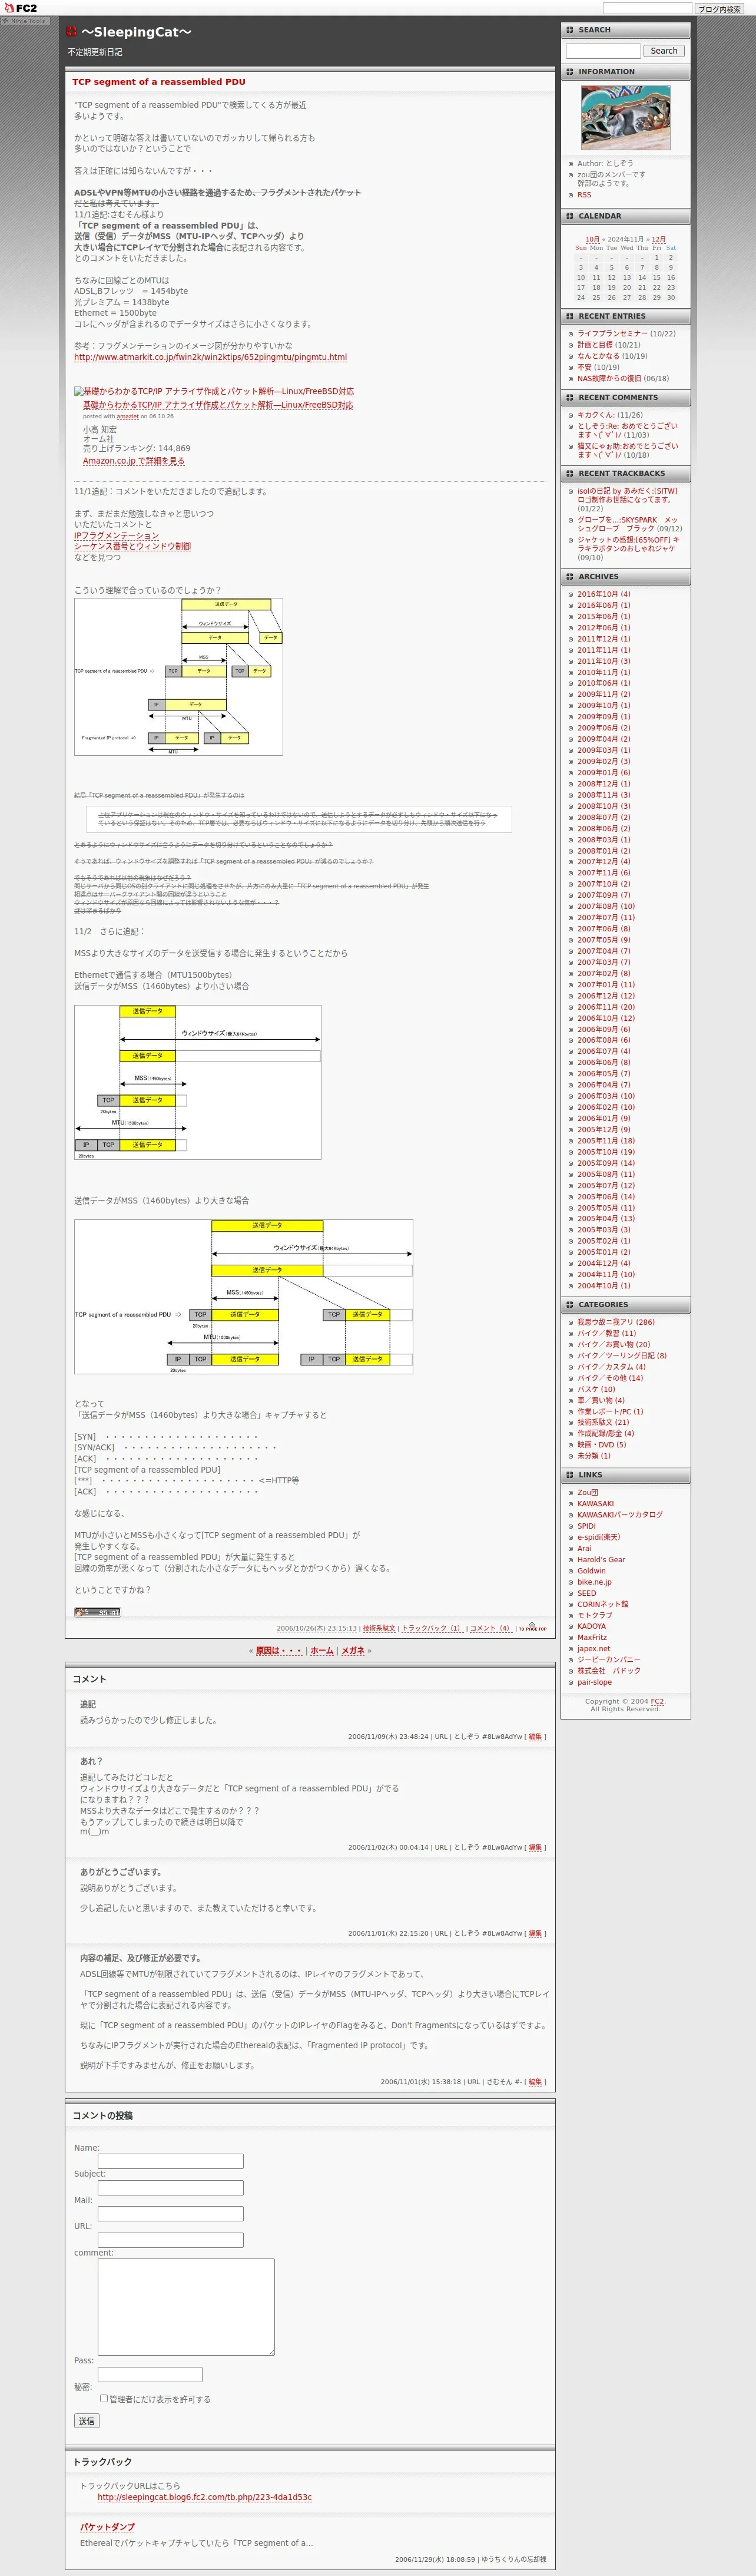Screen dimensions: 756x2576
Task: Open the 2016年10月 archive
Action: [x=603, y=594]
